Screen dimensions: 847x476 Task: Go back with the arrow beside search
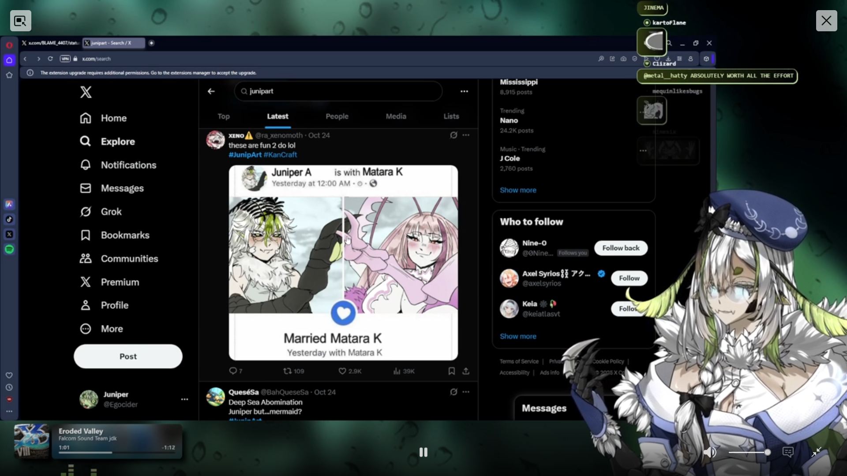click(x=211, y=91)
